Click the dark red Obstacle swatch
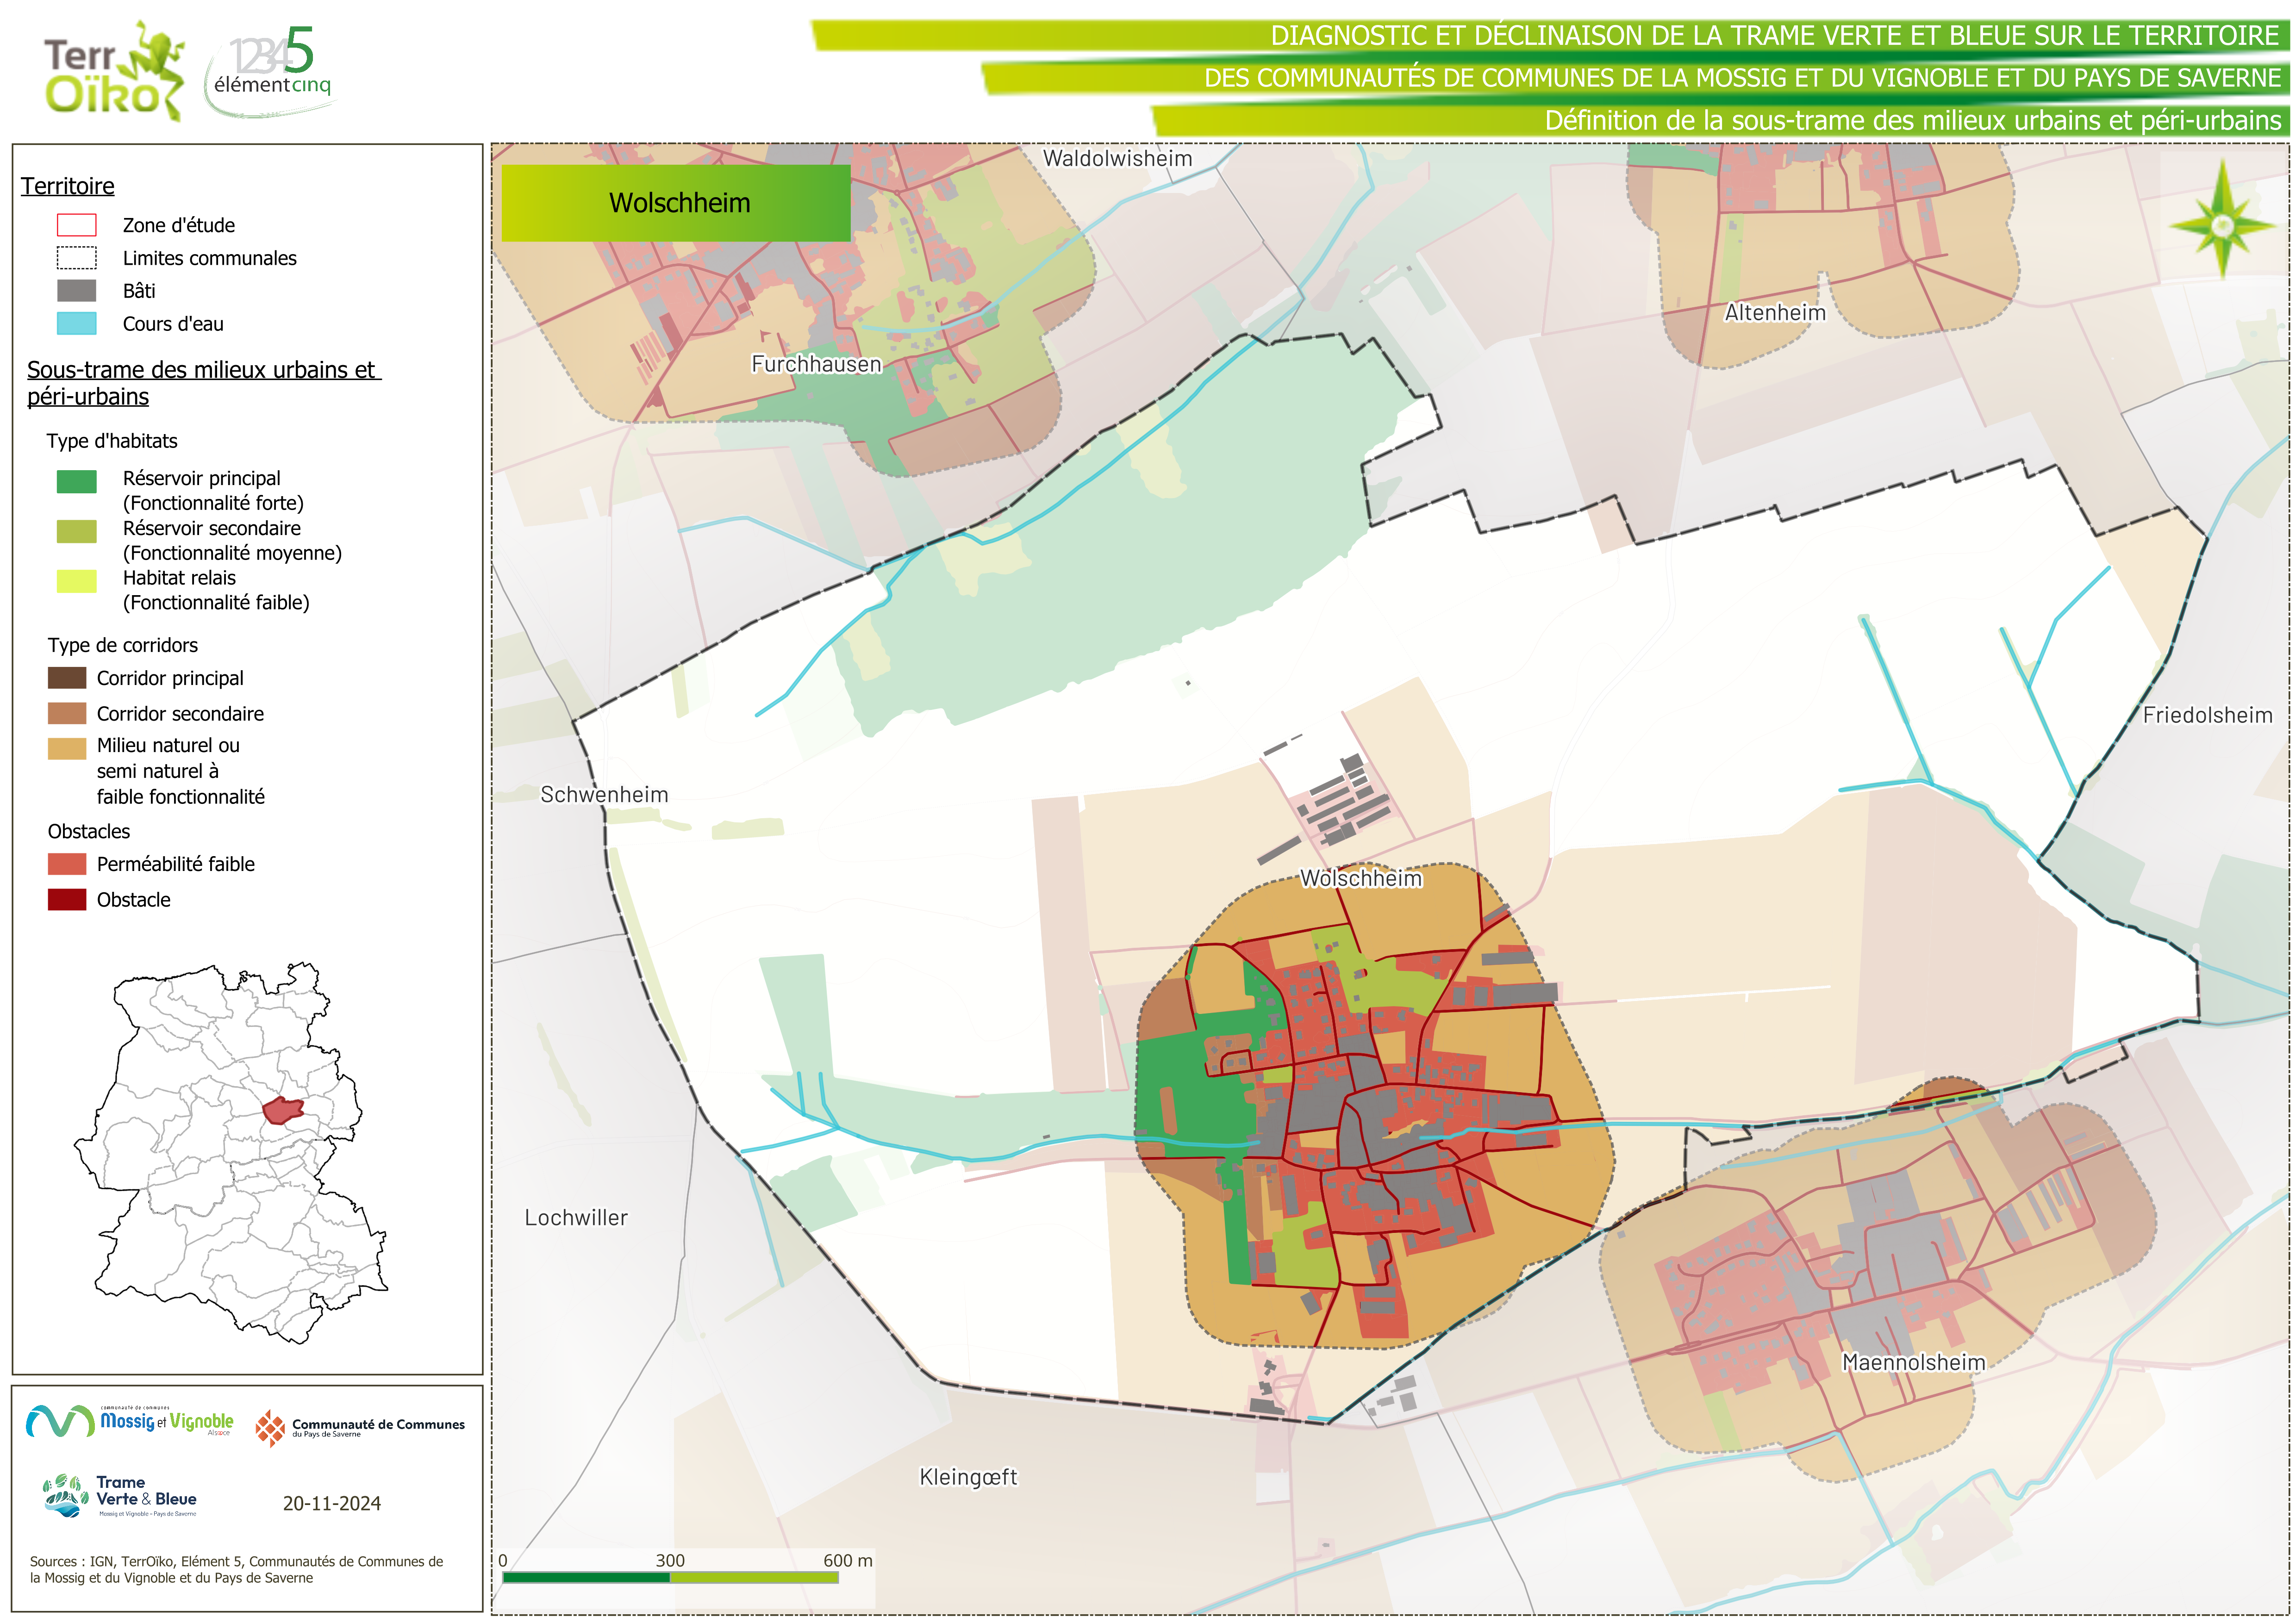 67,899
